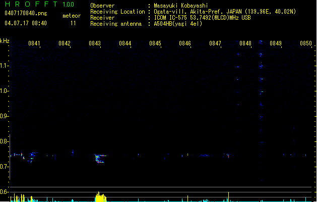Click observer name Masayuki Kobayashi
This screenshot has width=317, height=202.
(x=181, y=6)
